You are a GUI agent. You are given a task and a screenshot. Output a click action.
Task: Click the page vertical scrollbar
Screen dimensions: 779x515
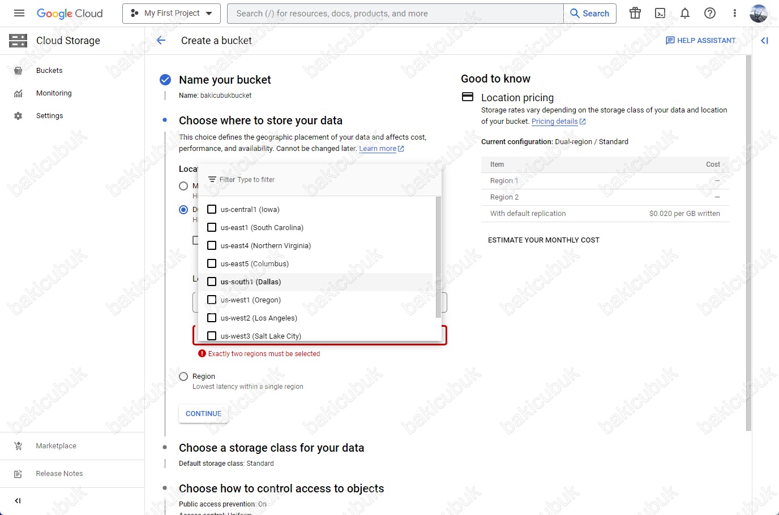(748, 243)
